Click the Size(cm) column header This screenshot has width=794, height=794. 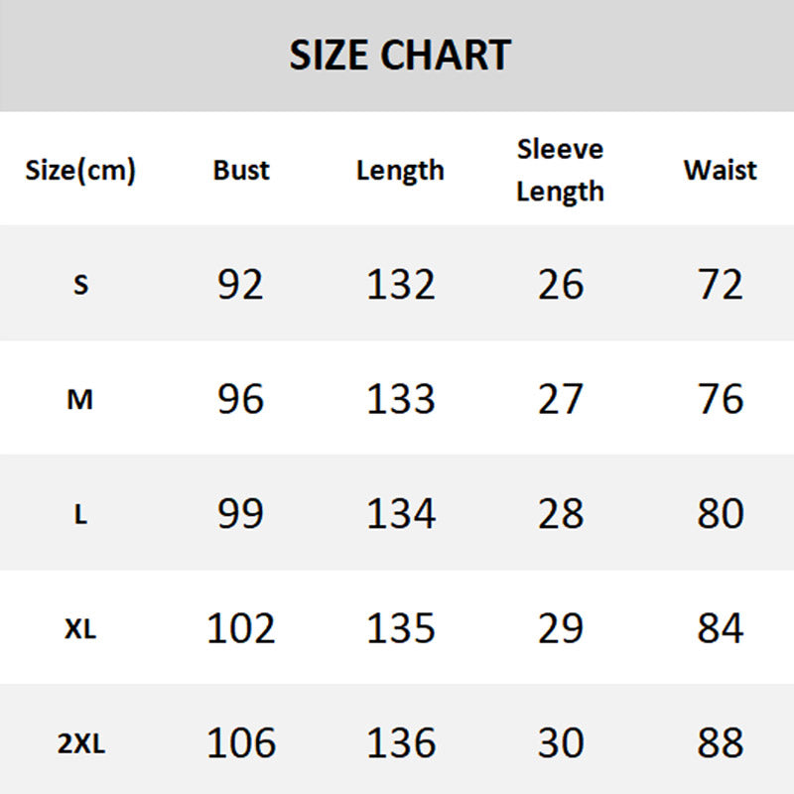pos(80,171)
